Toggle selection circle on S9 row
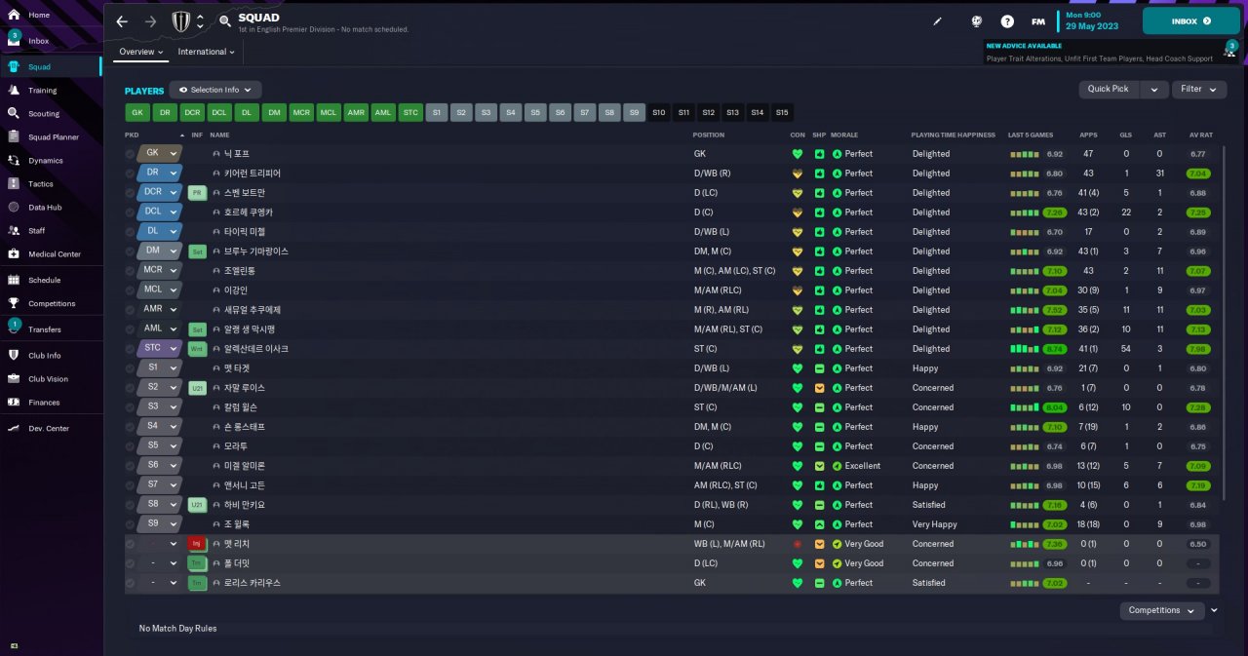Screen dimensions: 1248x656 coord(131,524)
